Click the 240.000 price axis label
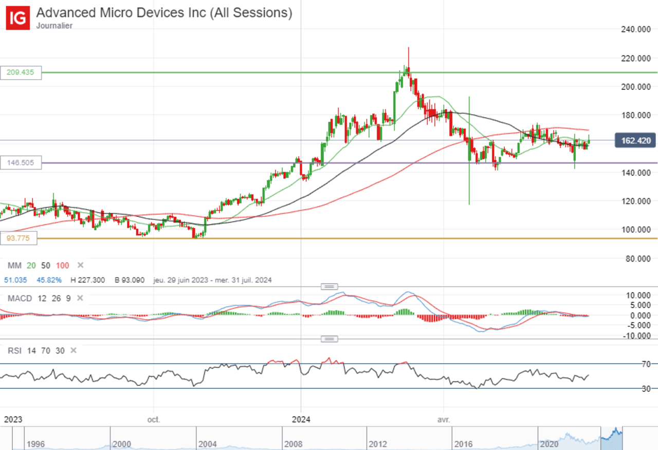Screen dimensions: 658x450 (x=635, y=30)
